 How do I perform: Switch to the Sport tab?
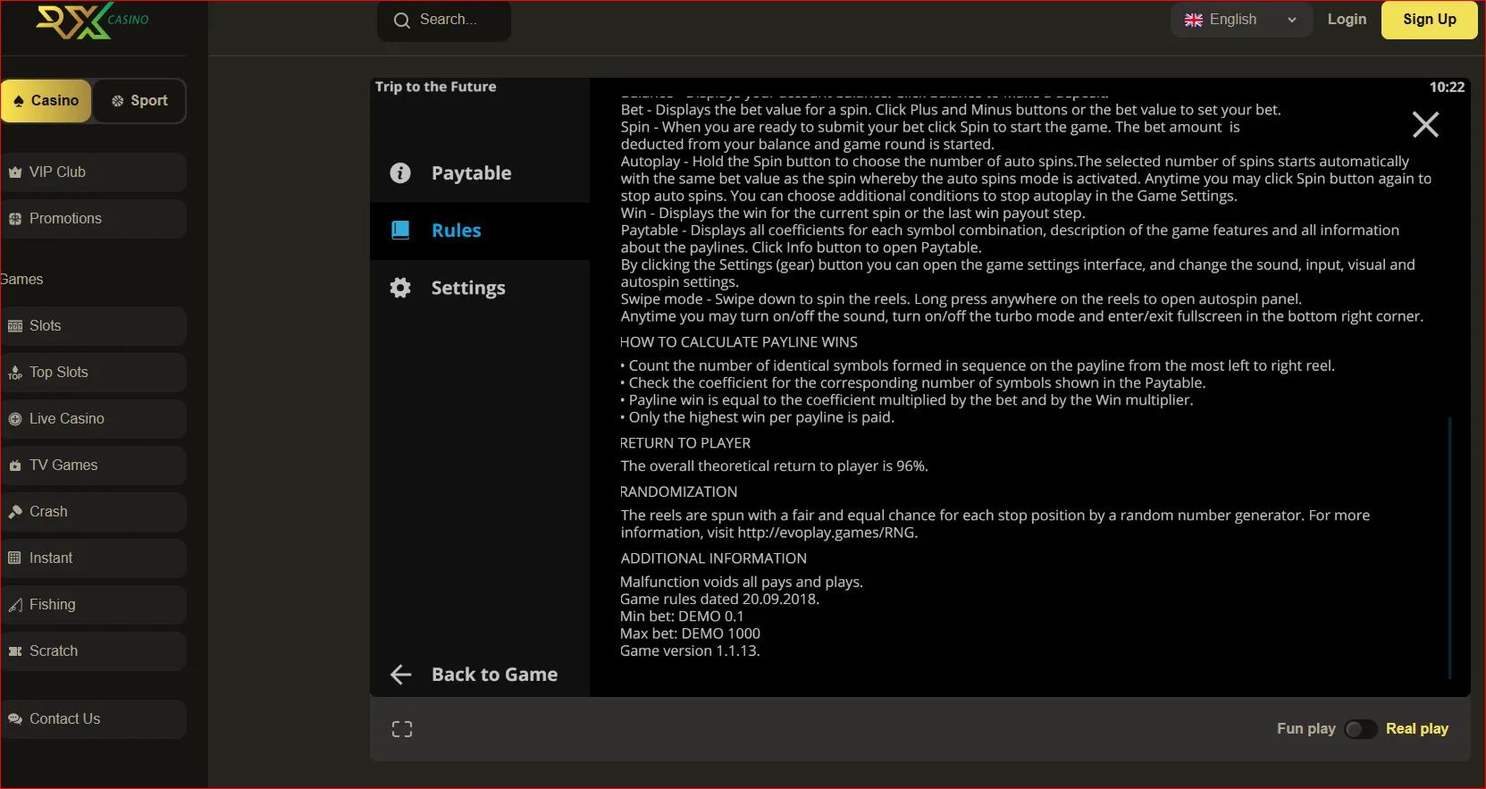139,101
